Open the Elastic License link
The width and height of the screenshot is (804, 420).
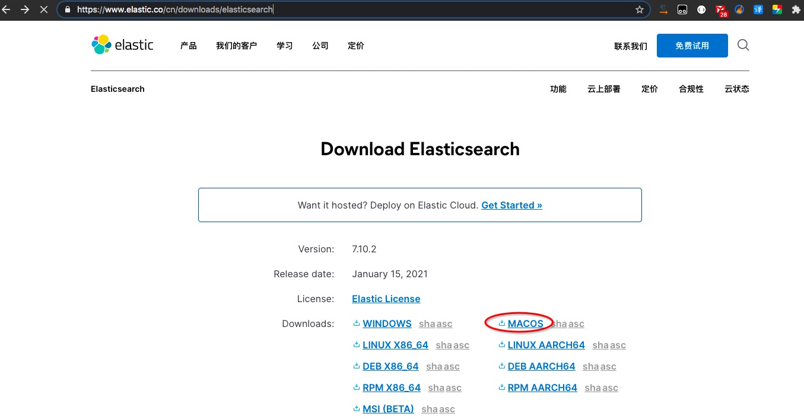(386, 299)
